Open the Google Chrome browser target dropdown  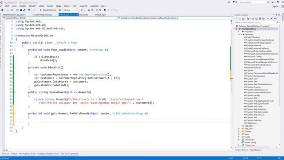[x=57, y=10]
